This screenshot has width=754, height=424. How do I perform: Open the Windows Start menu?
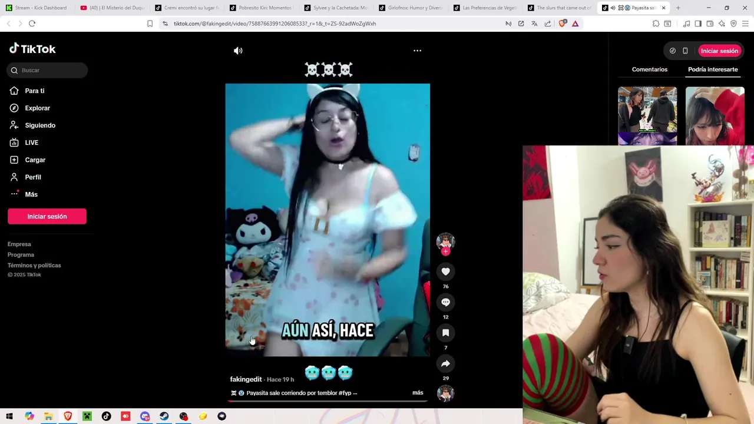(9, 416)
